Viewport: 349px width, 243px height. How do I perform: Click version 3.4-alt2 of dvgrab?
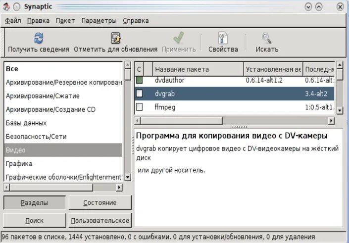[x=316, y=94]
